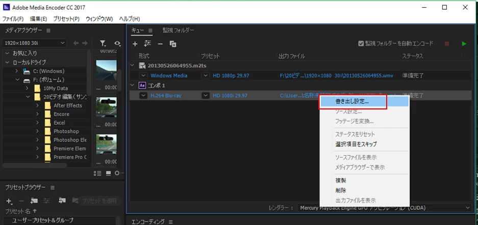Create a new preset with the plus icon
This screenshot has width=478, height=225.
[9, 201]
